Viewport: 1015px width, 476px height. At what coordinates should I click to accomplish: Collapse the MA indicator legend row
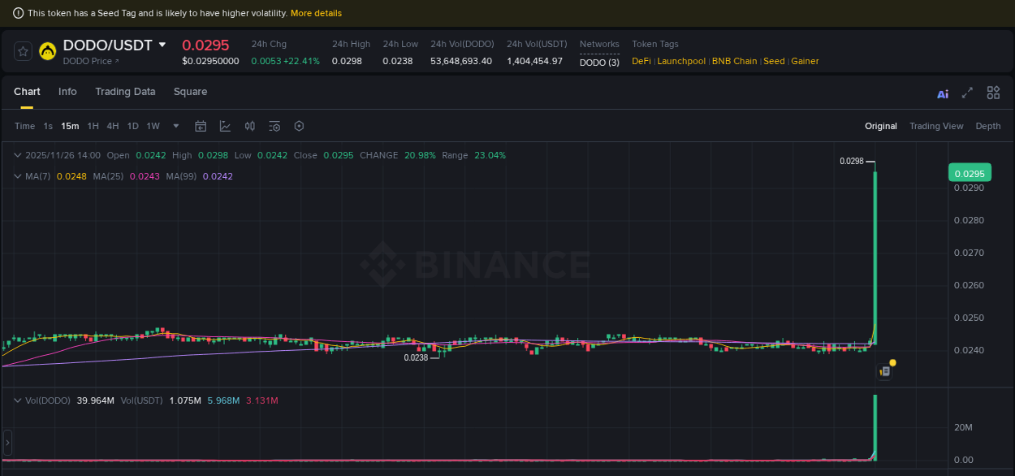[16, 175]
